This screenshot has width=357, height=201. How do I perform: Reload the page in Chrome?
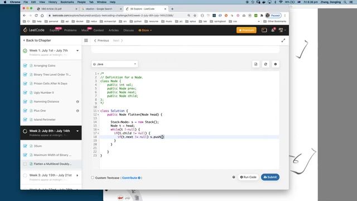pos(36,16)
